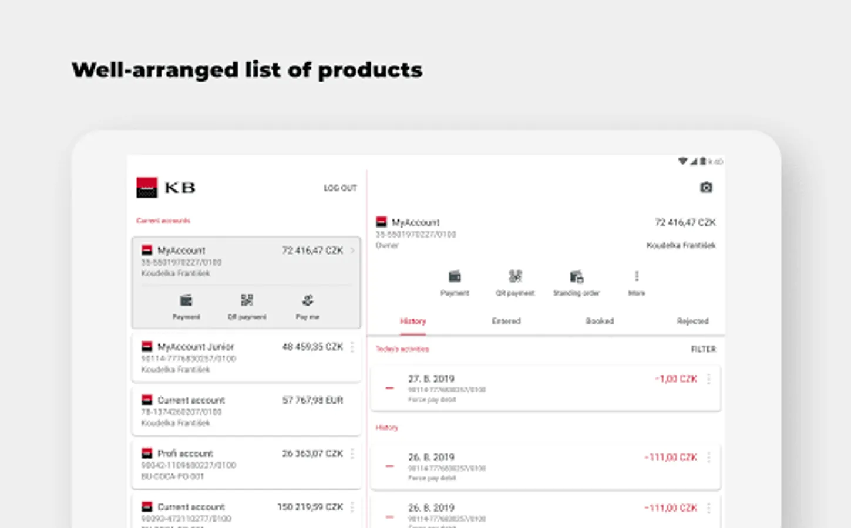The image size is (851, 528).
Task: Open the MyAccount Junior account card
Action: tap(235, 358)
